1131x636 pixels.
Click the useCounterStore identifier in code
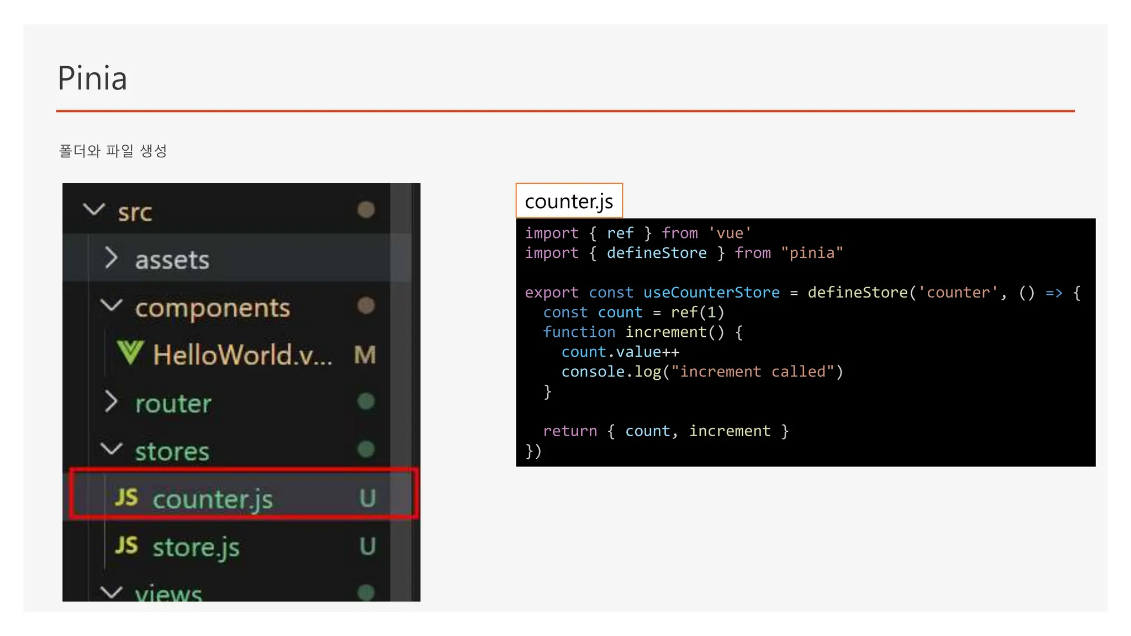(x=711, y=293)
